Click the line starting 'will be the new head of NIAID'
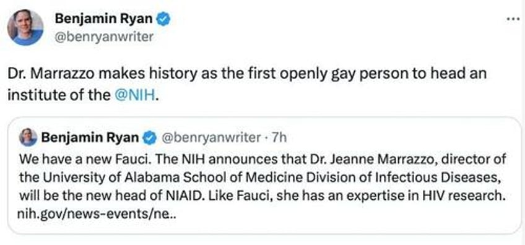Screen dimensions: 525x245 pyautogui.click(x=262, y=195)
